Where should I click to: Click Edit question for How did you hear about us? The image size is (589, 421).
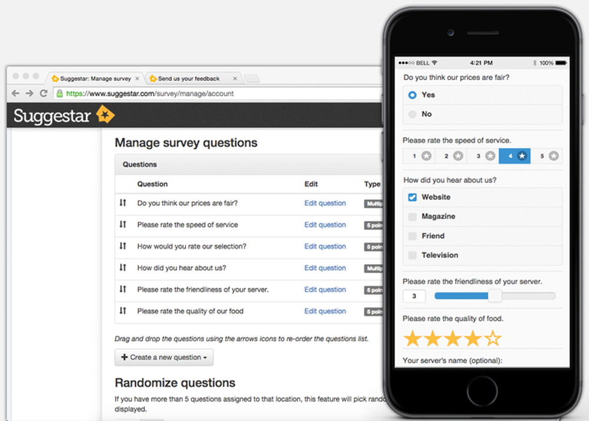[325, 268]
